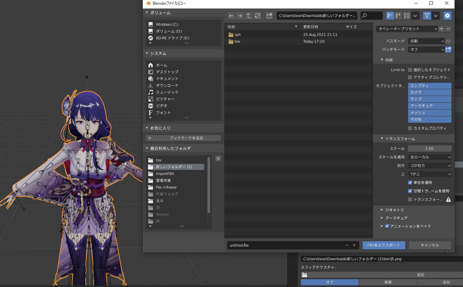Toggle file filtering funnel icon

[x=427, y=16]
